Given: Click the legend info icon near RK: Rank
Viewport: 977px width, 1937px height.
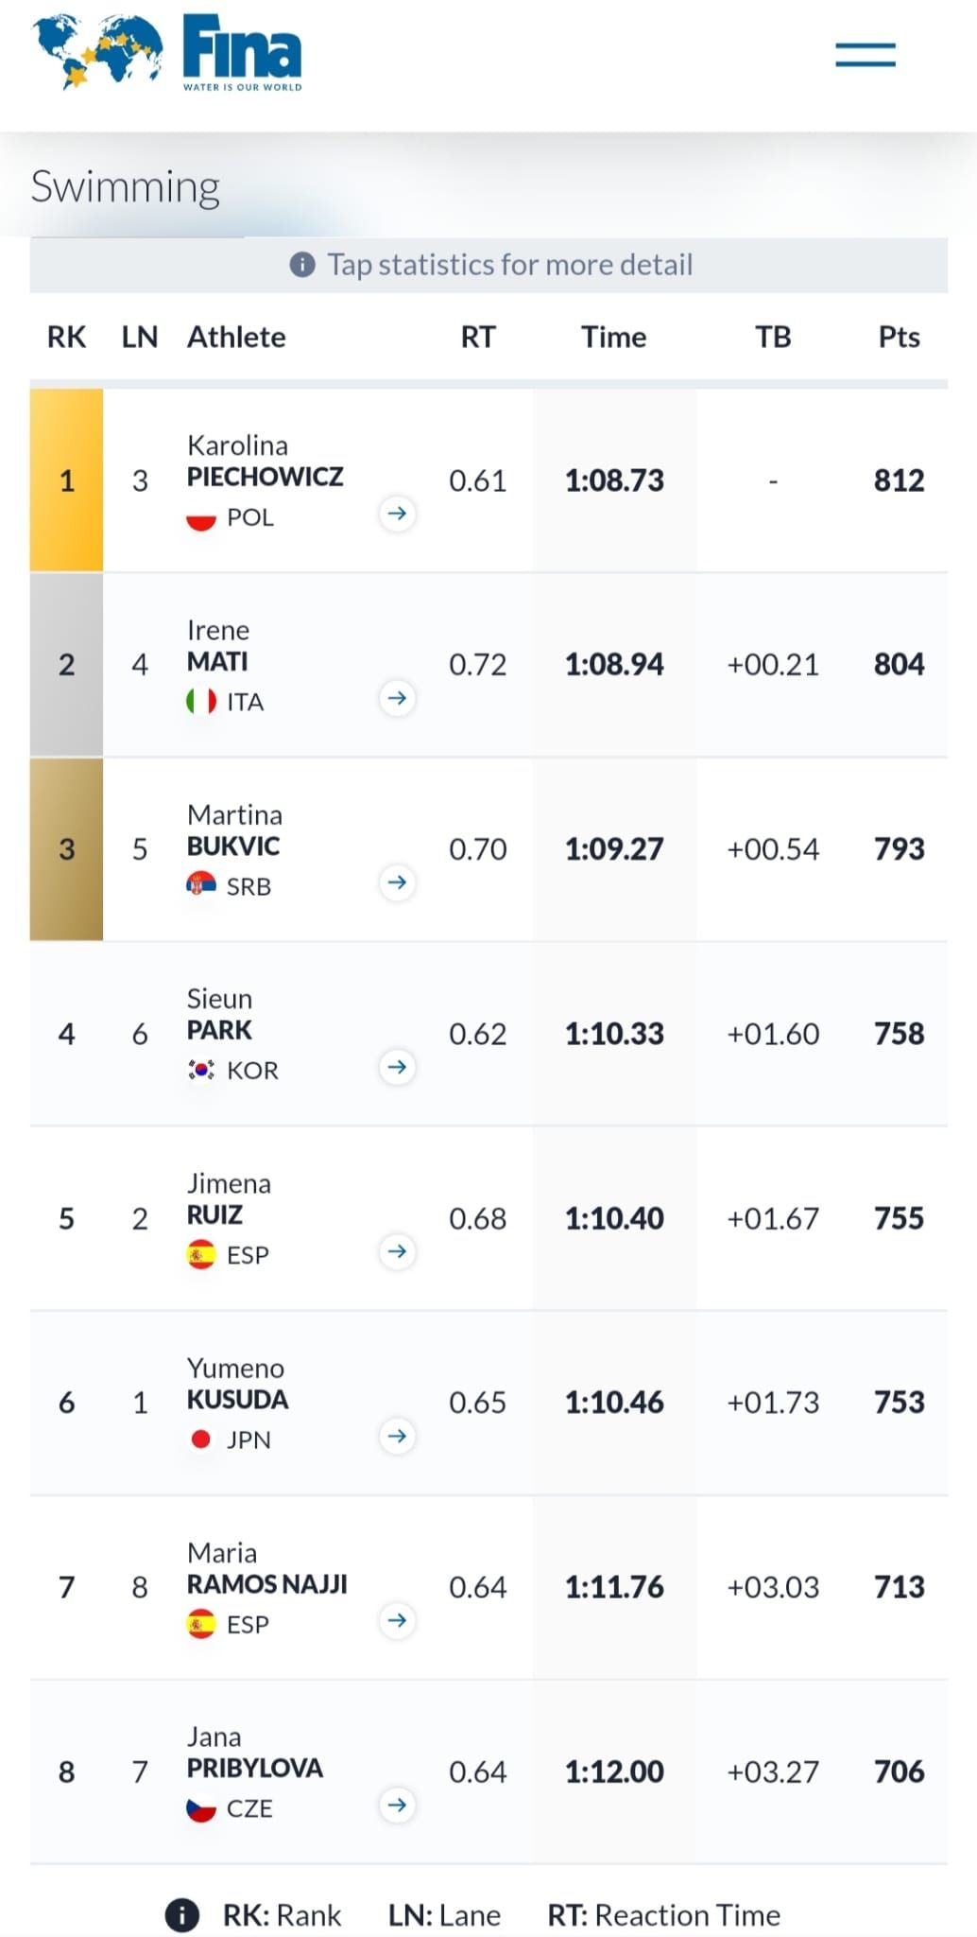Looking at the screenshot, I should tap(182, 1915).
